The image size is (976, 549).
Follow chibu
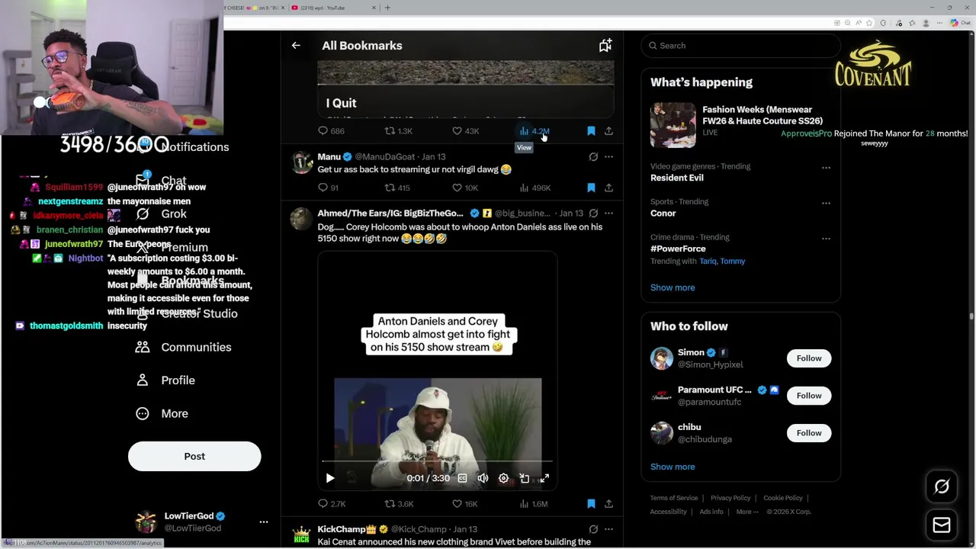pos(809,433)
